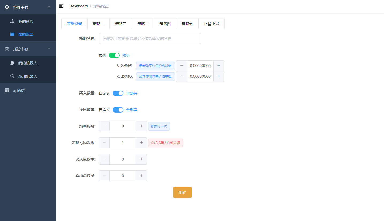The height and width of the screenshot is (221, 384).
Task: Increase 买入价格 with plus button
Action: click(x=219, y=66)
